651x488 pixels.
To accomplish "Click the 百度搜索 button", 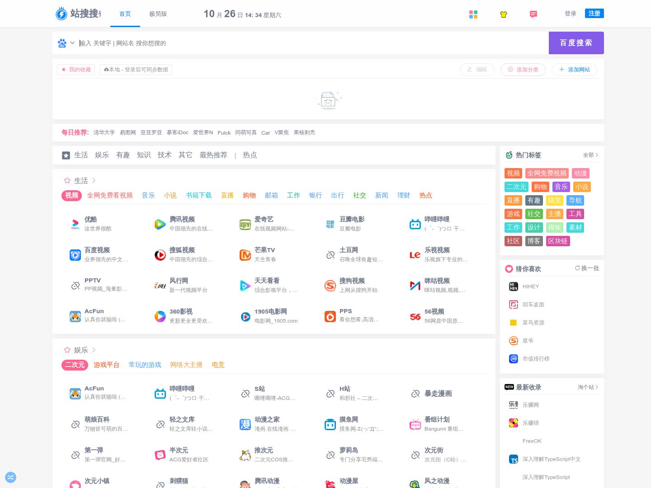I will click(576, 43).
